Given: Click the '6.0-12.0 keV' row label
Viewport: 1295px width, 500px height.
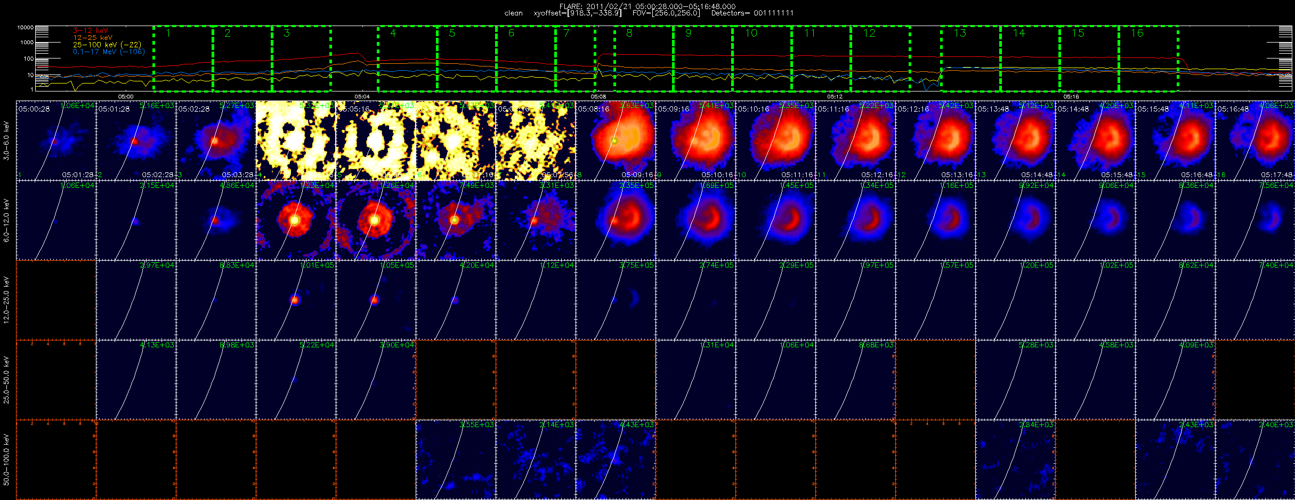Looking at the screenshot, I should (6, 220).
